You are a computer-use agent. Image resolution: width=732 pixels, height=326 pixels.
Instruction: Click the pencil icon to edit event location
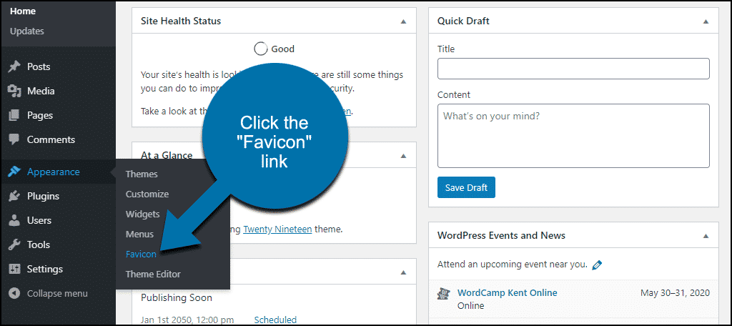(x=597, y=265)
